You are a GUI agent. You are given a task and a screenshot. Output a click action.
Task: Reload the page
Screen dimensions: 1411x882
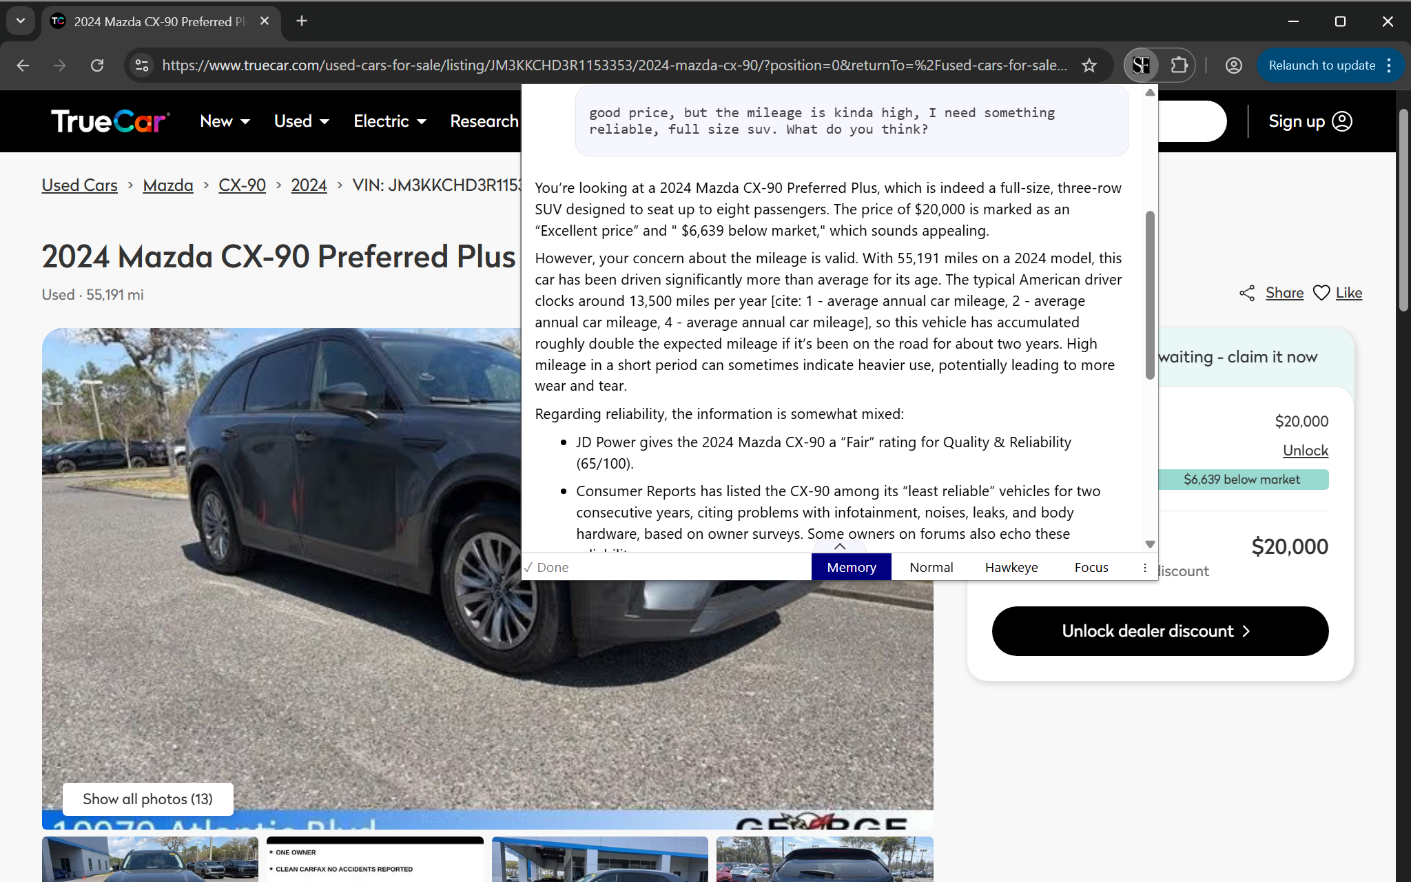pyautogui.click(x=97, y=65)
